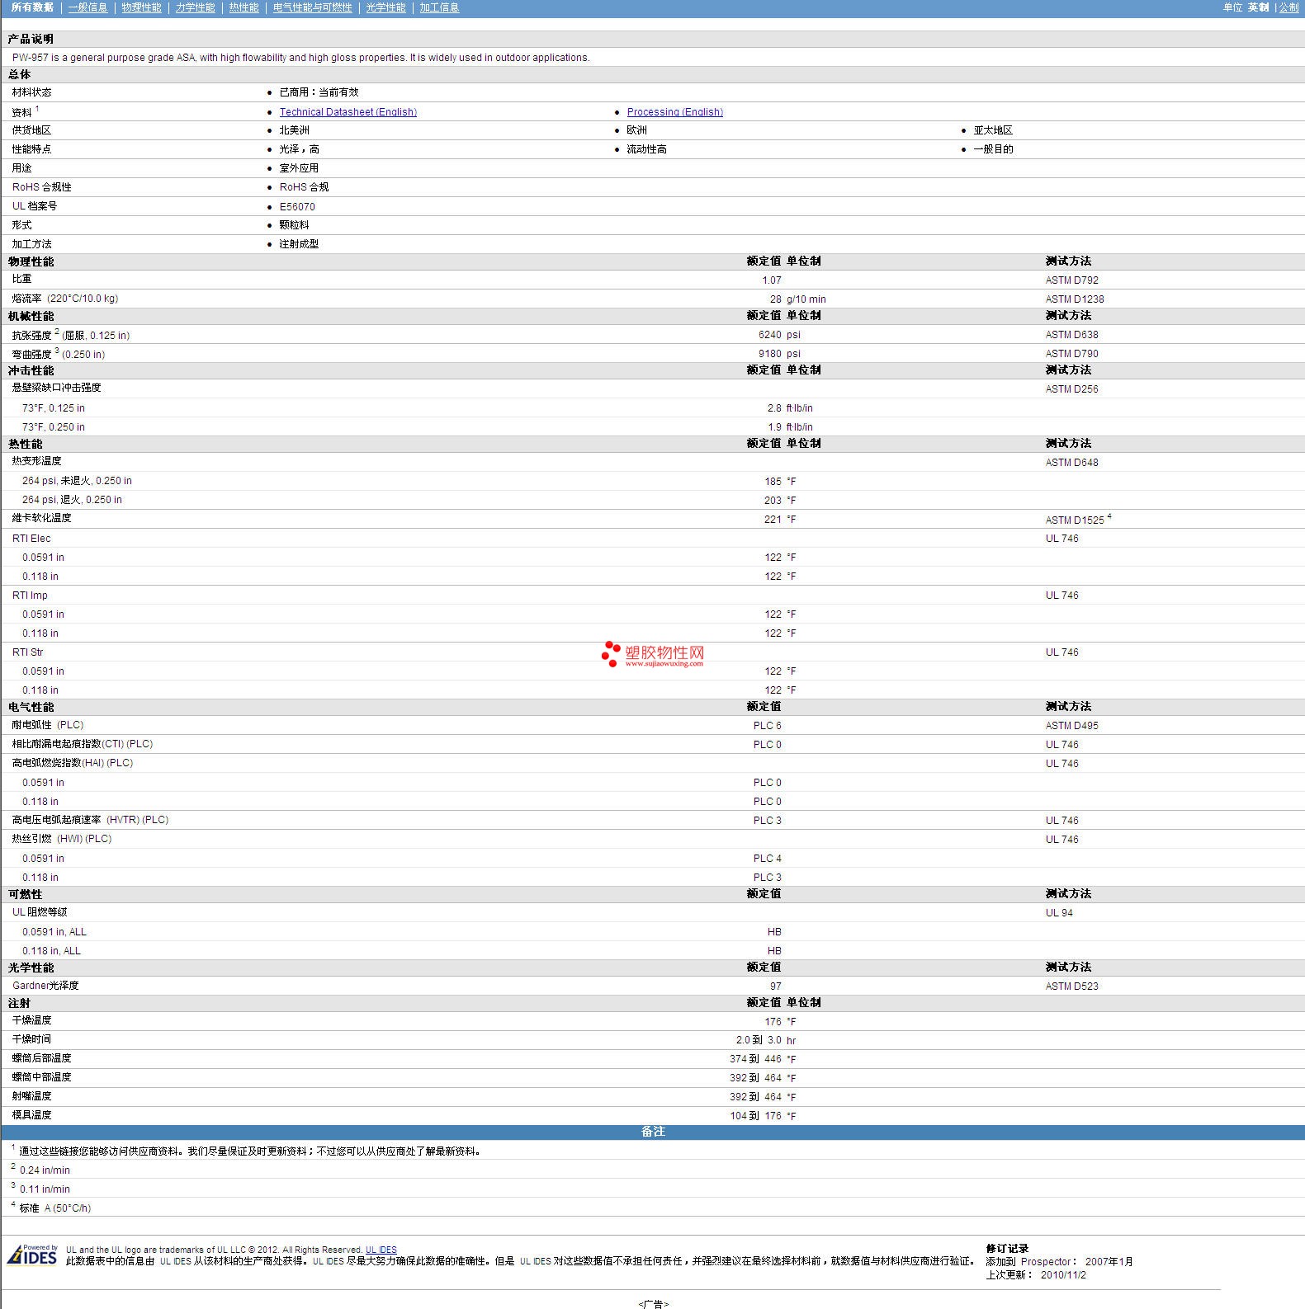
Task: Click the HVTR value PLC 3
Action: click(767, 821)
